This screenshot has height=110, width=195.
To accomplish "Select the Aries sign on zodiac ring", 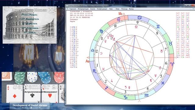I will click(x=172, y=64).
